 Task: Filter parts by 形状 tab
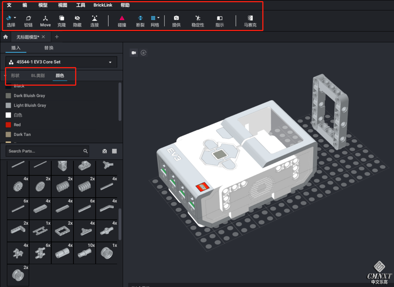click(x=15, y=75)
